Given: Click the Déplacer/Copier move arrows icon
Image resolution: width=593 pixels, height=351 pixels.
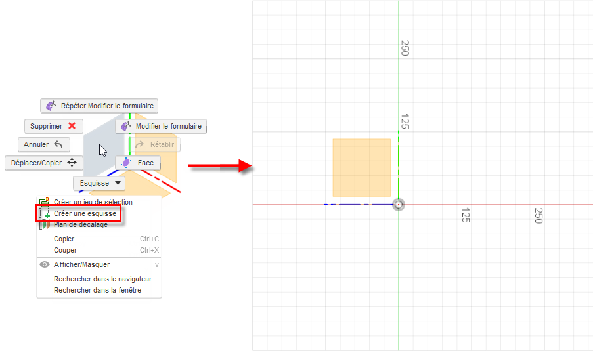Looking at the screenshot, I should click(x=72, y=163).
